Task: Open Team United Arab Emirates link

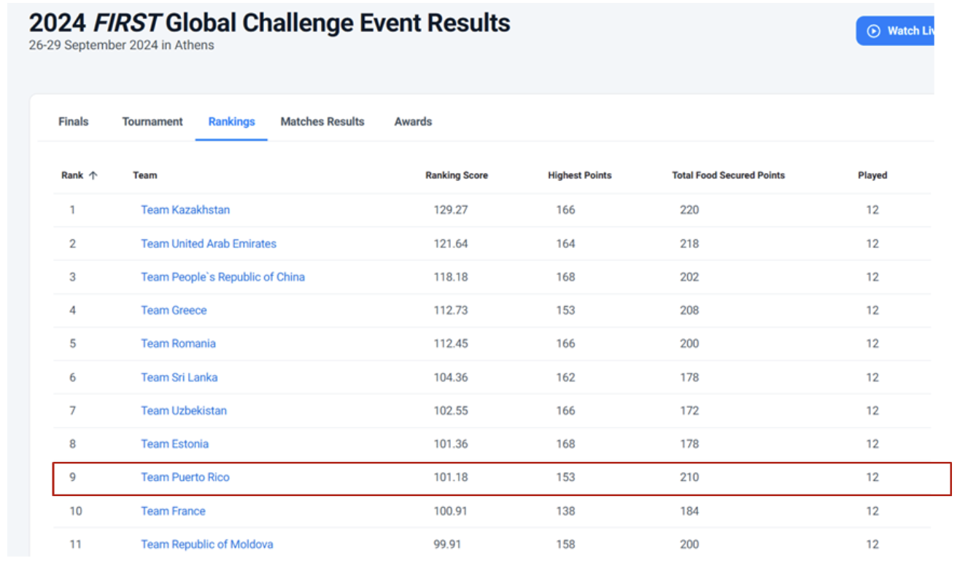Action: point(209,244)
